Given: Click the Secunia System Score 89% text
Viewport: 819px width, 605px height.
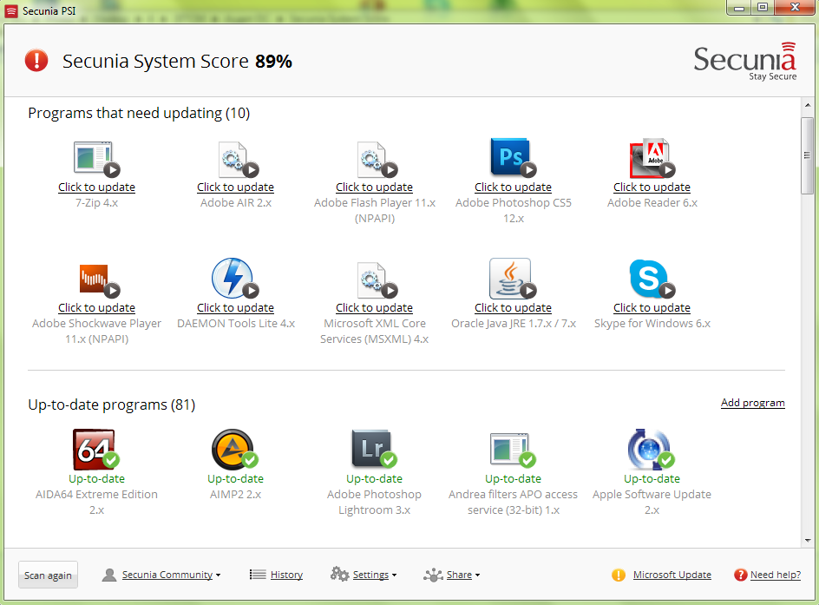Looking at the screenshot, I should pyautogui.click(x=177, y=61).
